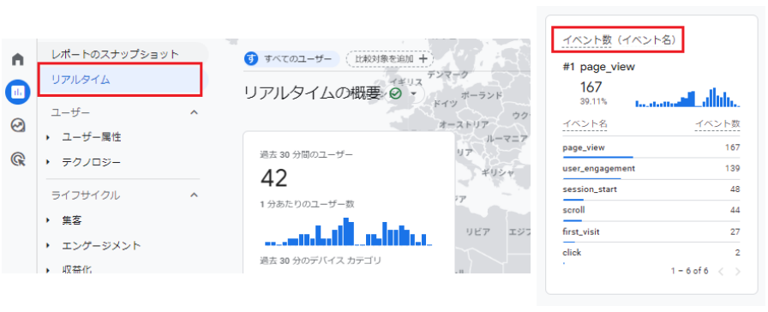Image resolution: width=768 pixels, height=312 pixels.
Task: Expand the 集客 tree item
Action: 48,220
